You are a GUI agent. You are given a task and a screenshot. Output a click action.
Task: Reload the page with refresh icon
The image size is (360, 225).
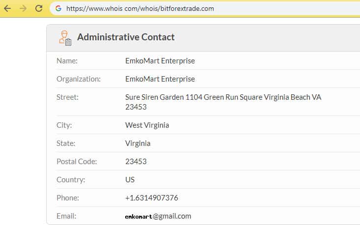(x=39, y=8)
